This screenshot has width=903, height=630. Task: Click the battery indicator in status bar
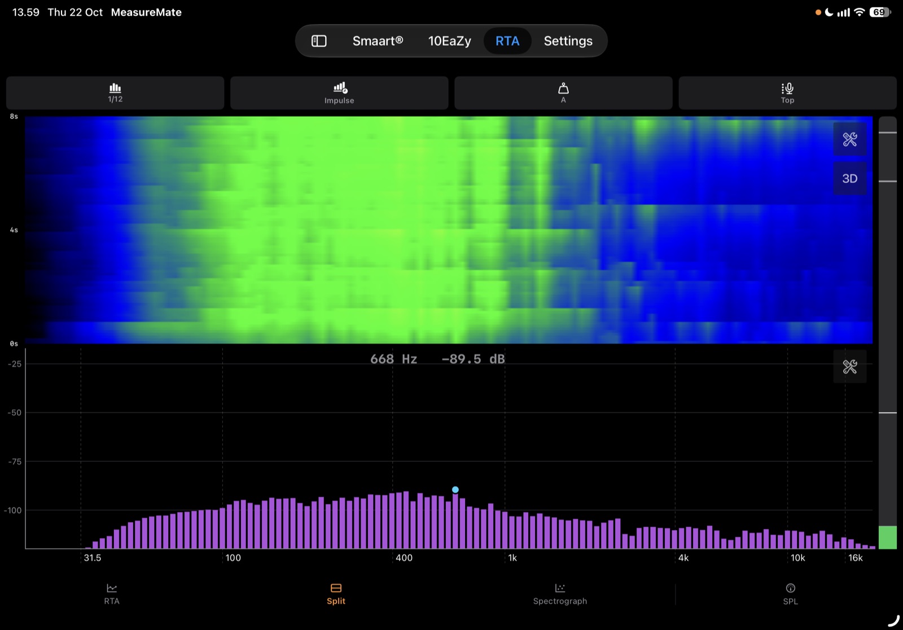pos(880,12)
